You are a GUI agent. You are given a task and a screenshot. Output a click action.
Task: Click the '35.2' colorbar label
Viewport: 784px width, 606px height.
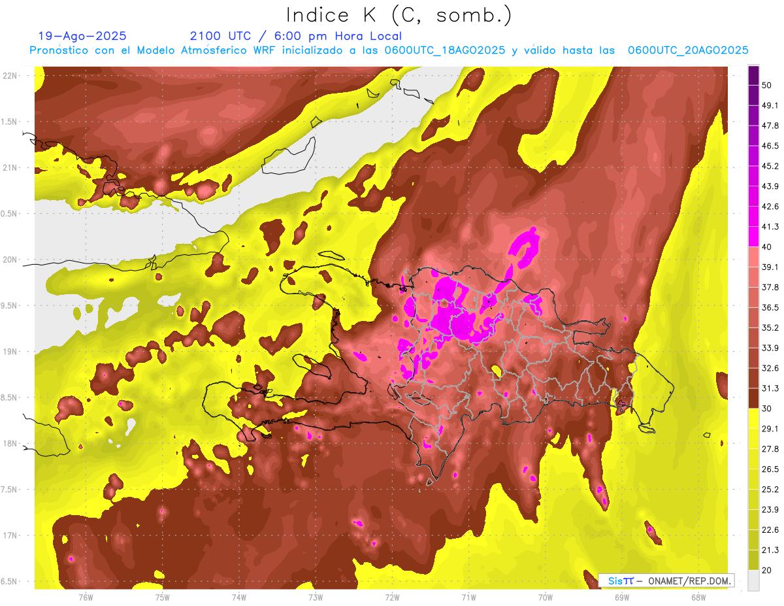(x=770, y=328)
